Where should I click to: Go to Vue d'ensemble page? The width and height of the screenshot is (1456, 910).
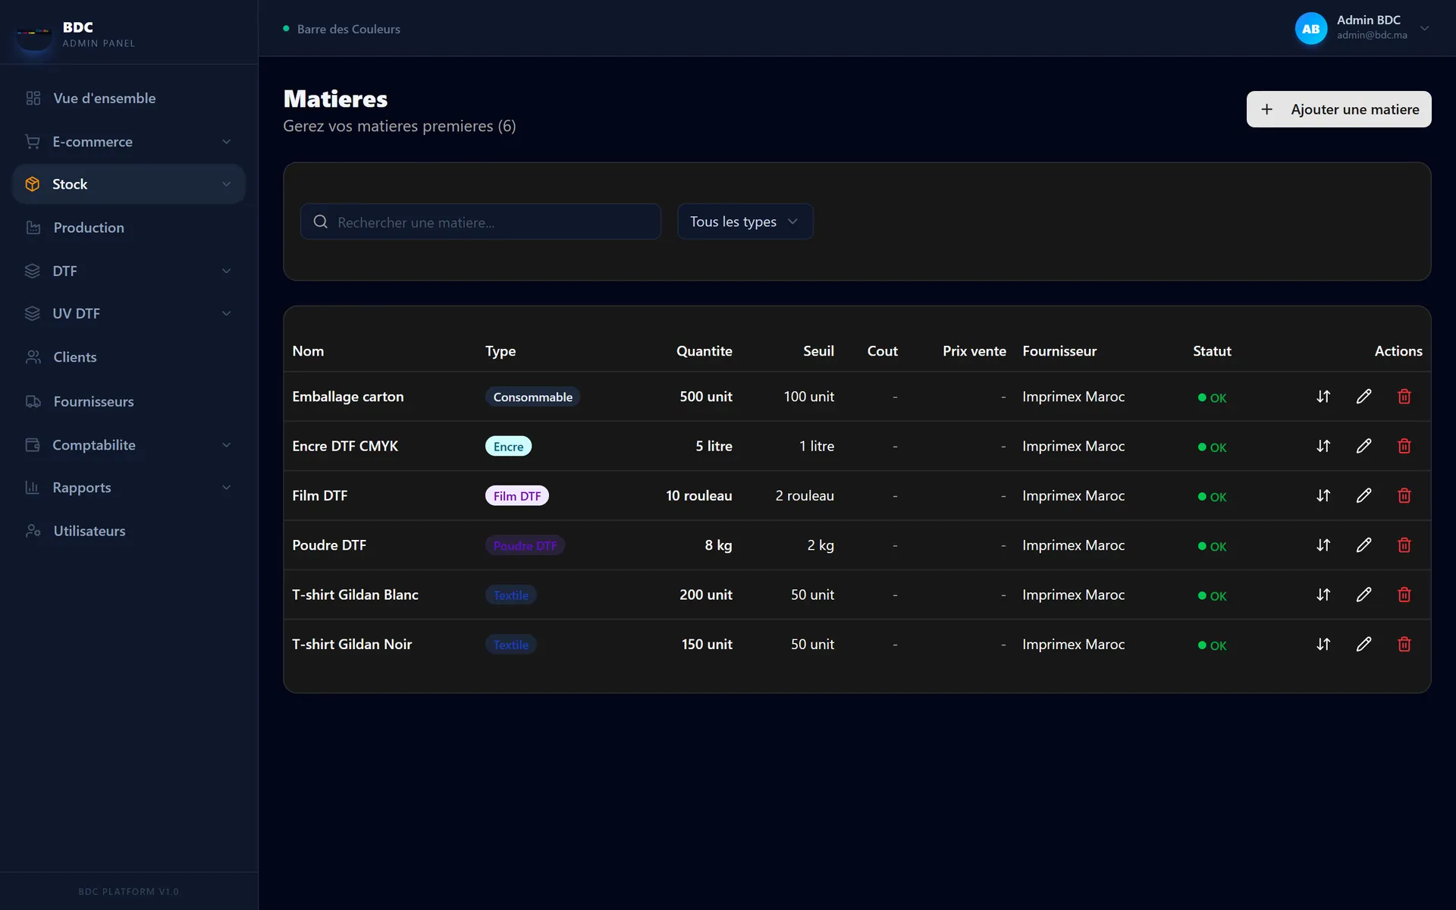[129, 98]
